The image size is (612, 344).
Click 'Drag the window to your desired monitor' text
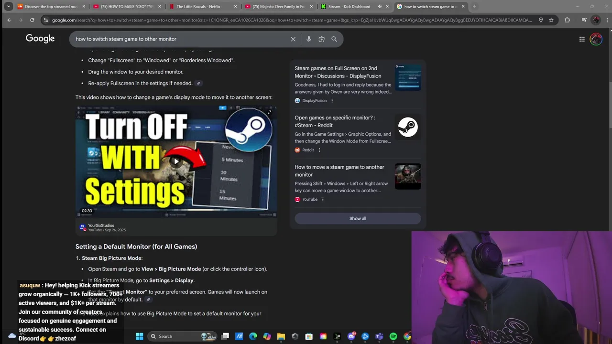[x=136, y=72]
